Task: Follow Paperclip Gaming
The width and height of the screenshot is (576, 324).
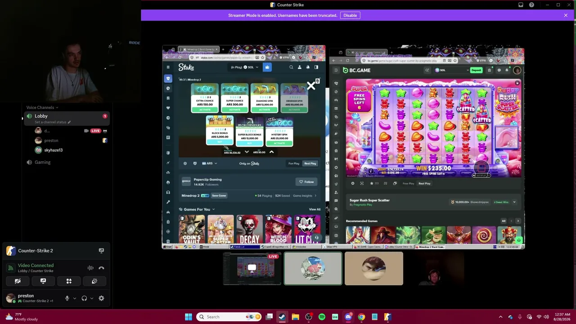Action: 306,182
